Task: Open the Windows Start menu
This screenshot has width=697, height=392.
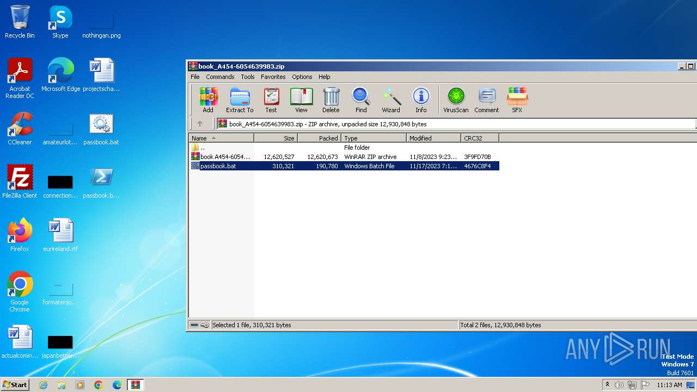Action: click(15, 384)
